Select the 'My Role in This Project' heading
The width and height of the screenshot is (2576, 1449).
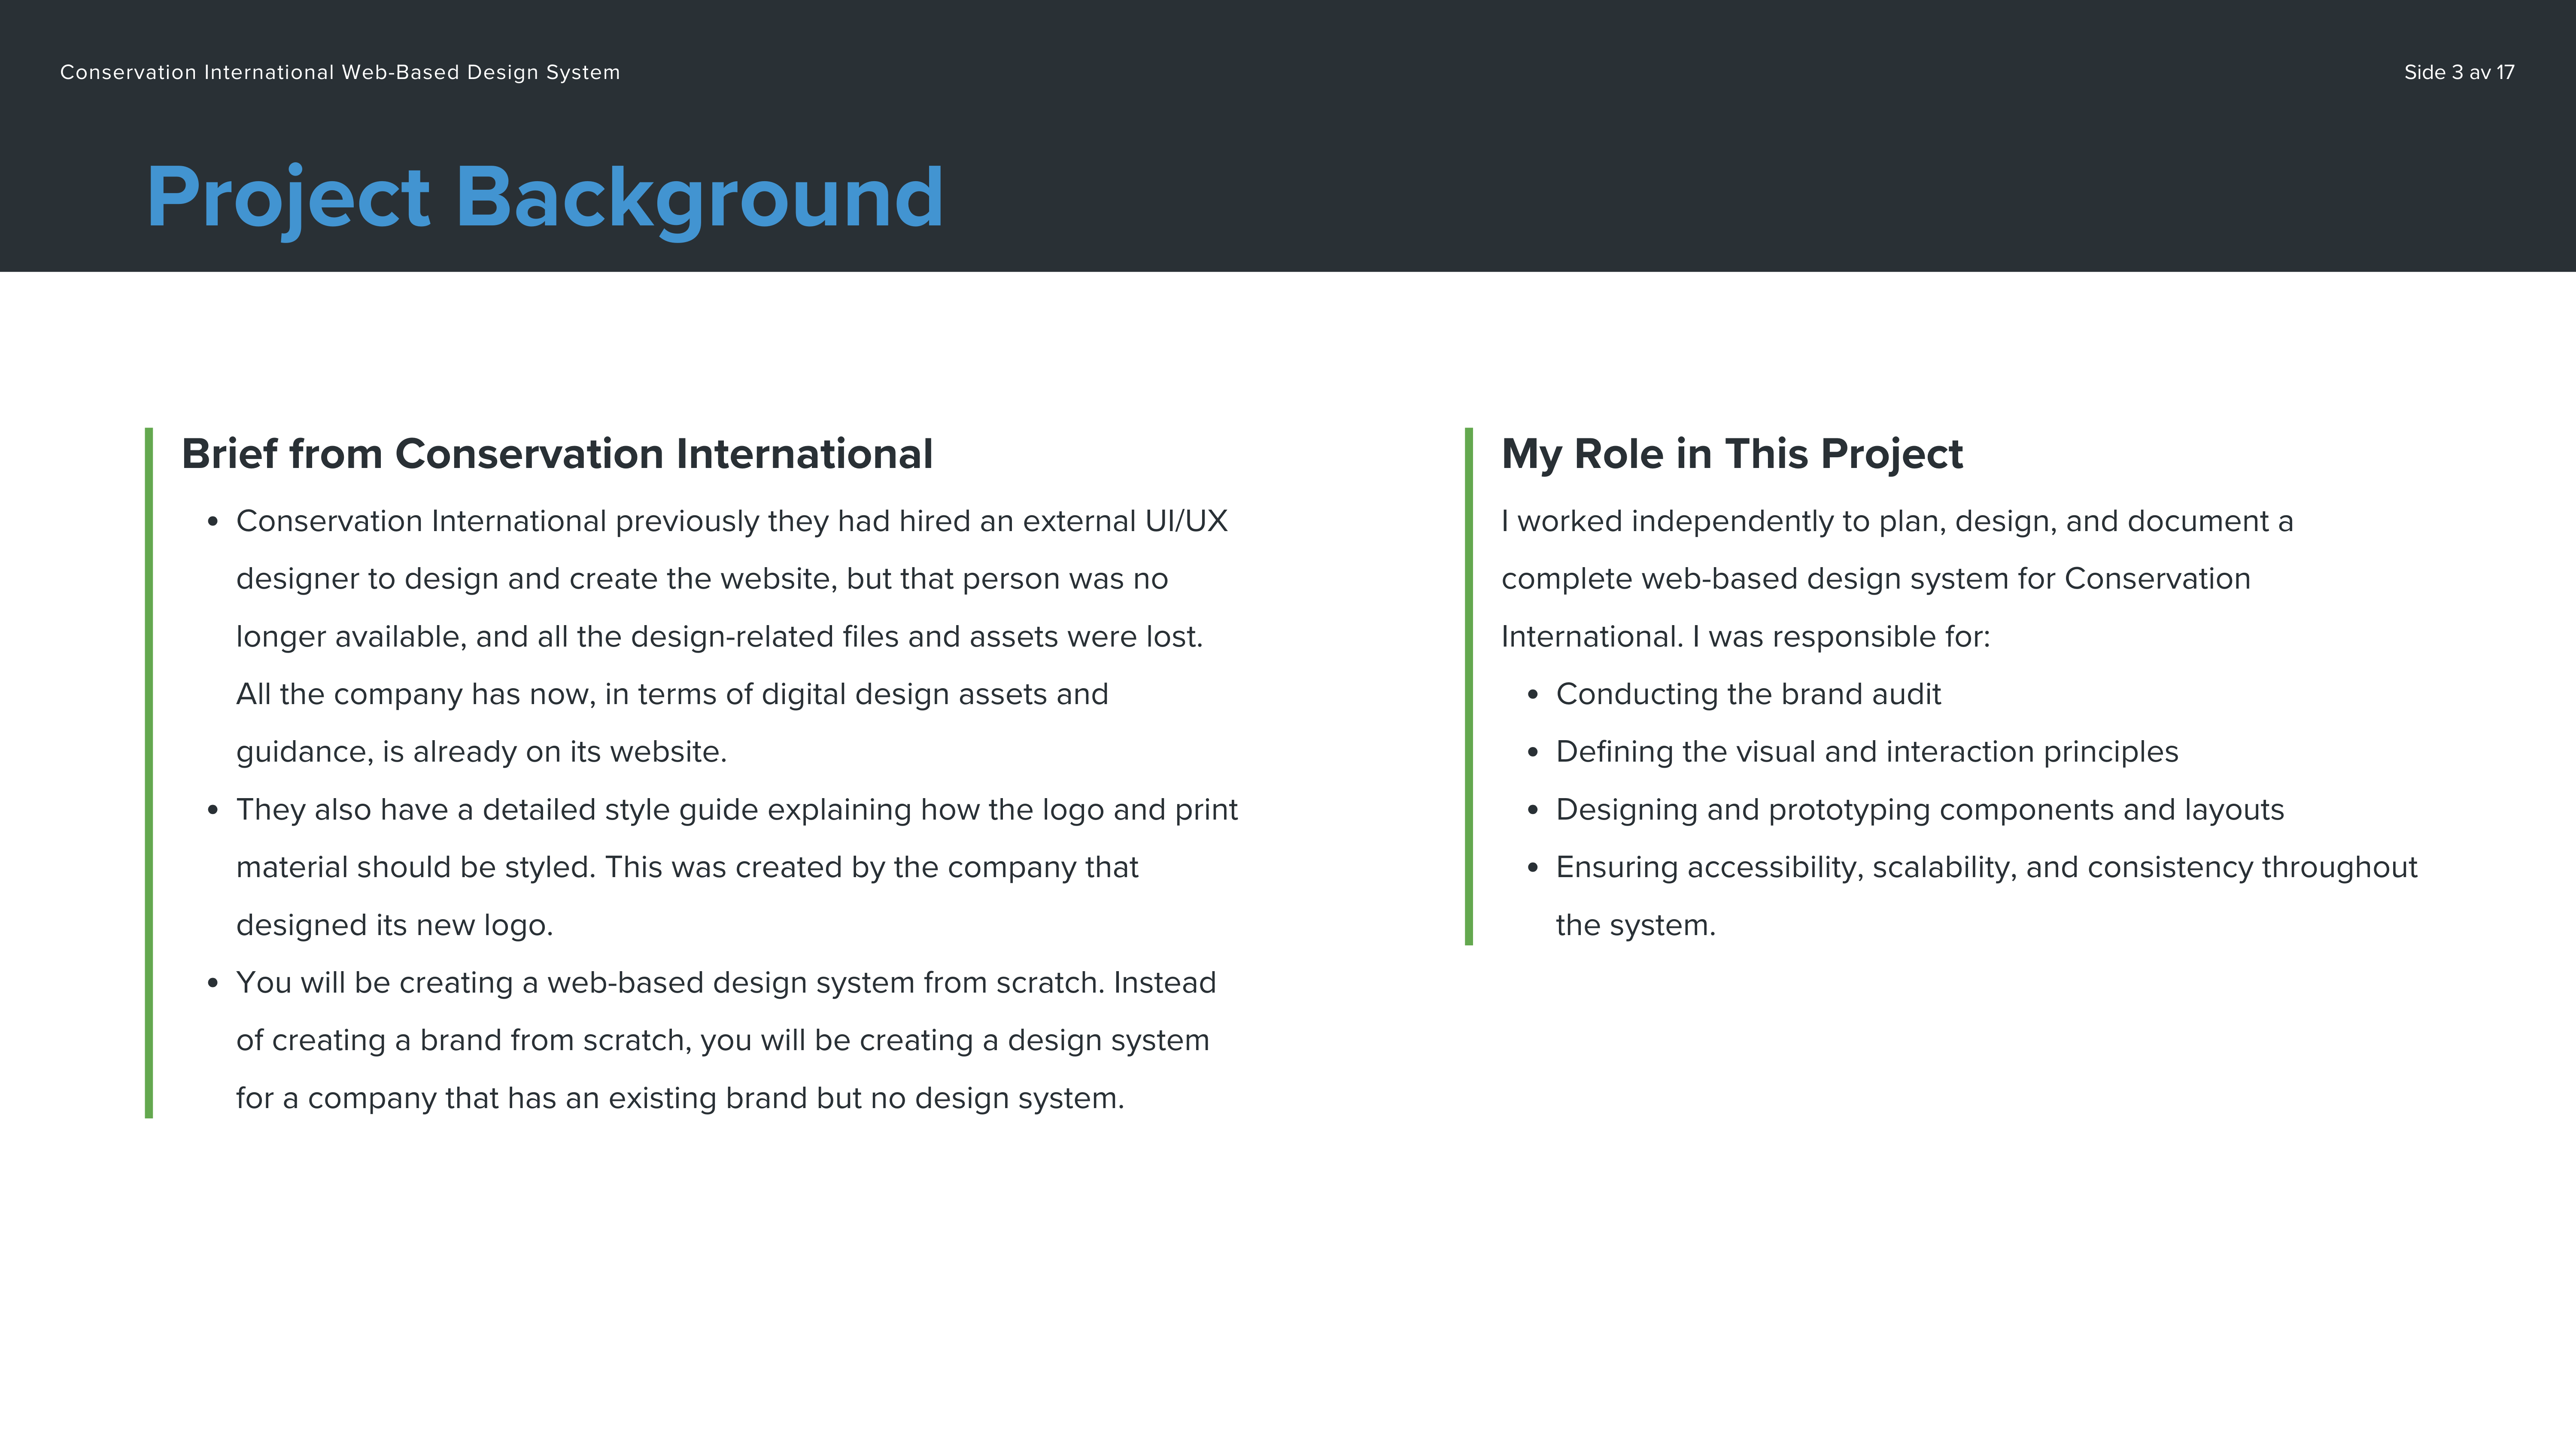click(x=1732, y=454)
